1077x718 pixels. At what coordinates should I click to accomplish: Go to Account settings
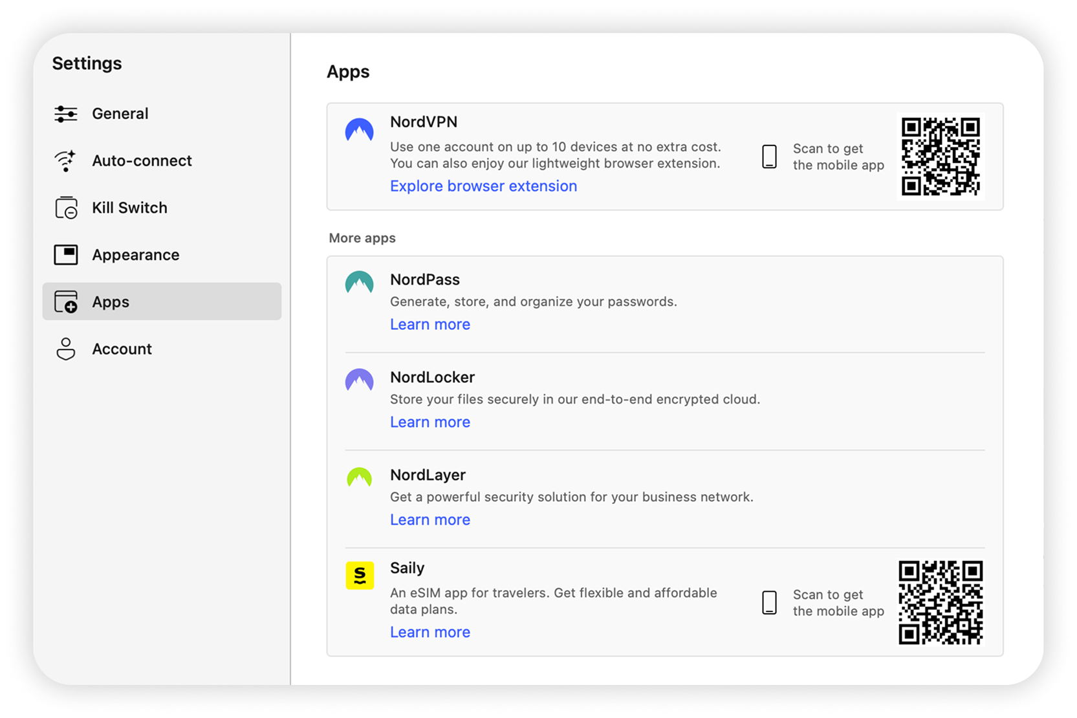pyautogui.click(x=122, y=349)
